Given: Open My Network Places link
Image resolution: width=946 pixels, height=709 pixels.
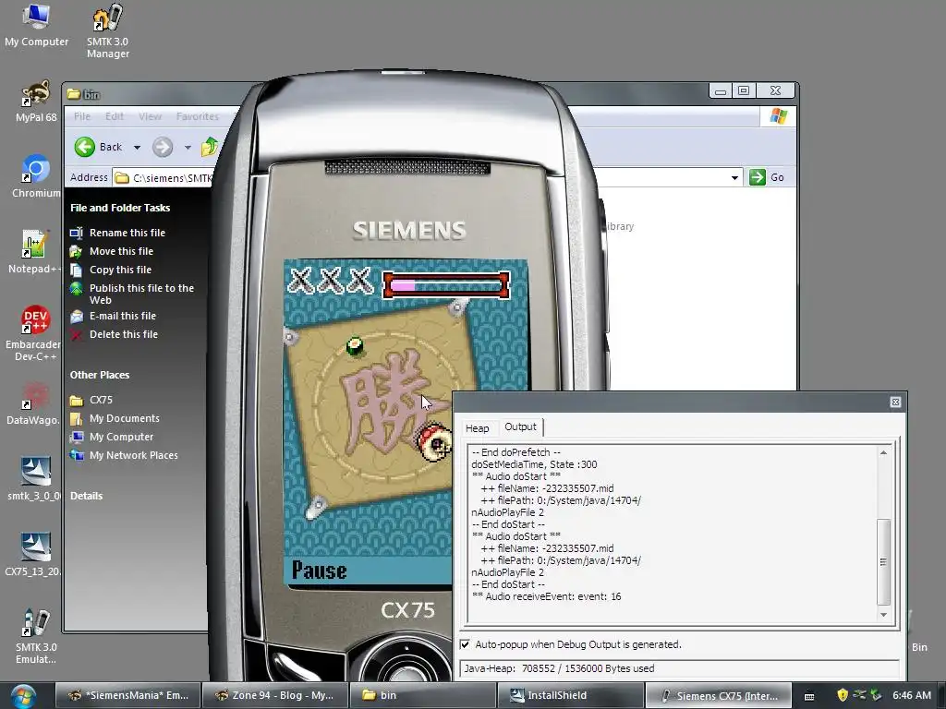Looking at the screenshot, I should pos(133,456).
